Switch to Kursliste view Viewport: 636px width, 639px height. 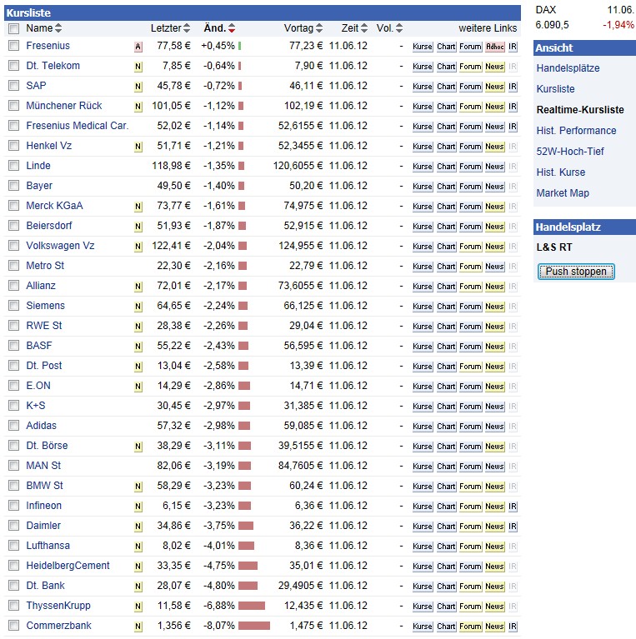555,89
